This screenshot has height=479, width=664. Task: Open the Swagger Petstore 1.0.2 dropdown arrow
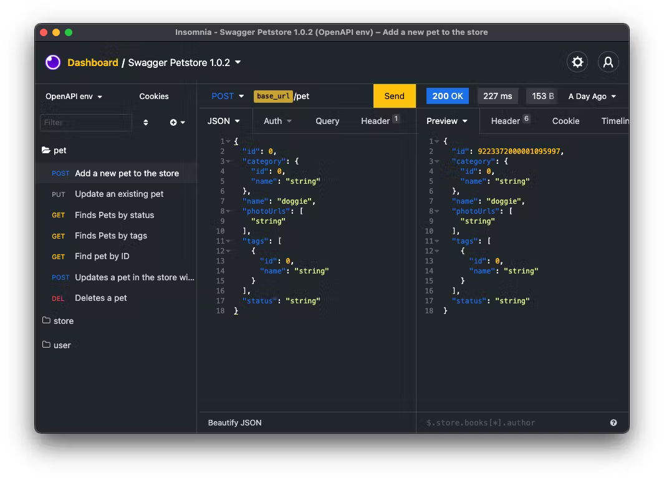238,62
